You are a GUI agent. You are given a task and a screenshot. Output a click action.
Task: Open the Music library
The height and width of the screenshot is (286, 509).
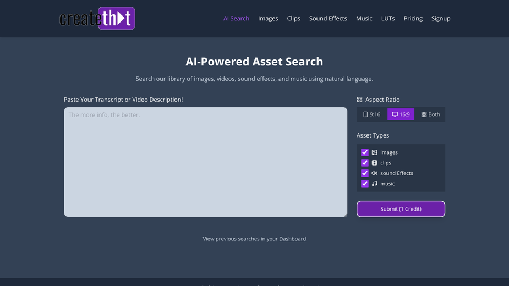(364, 19)
